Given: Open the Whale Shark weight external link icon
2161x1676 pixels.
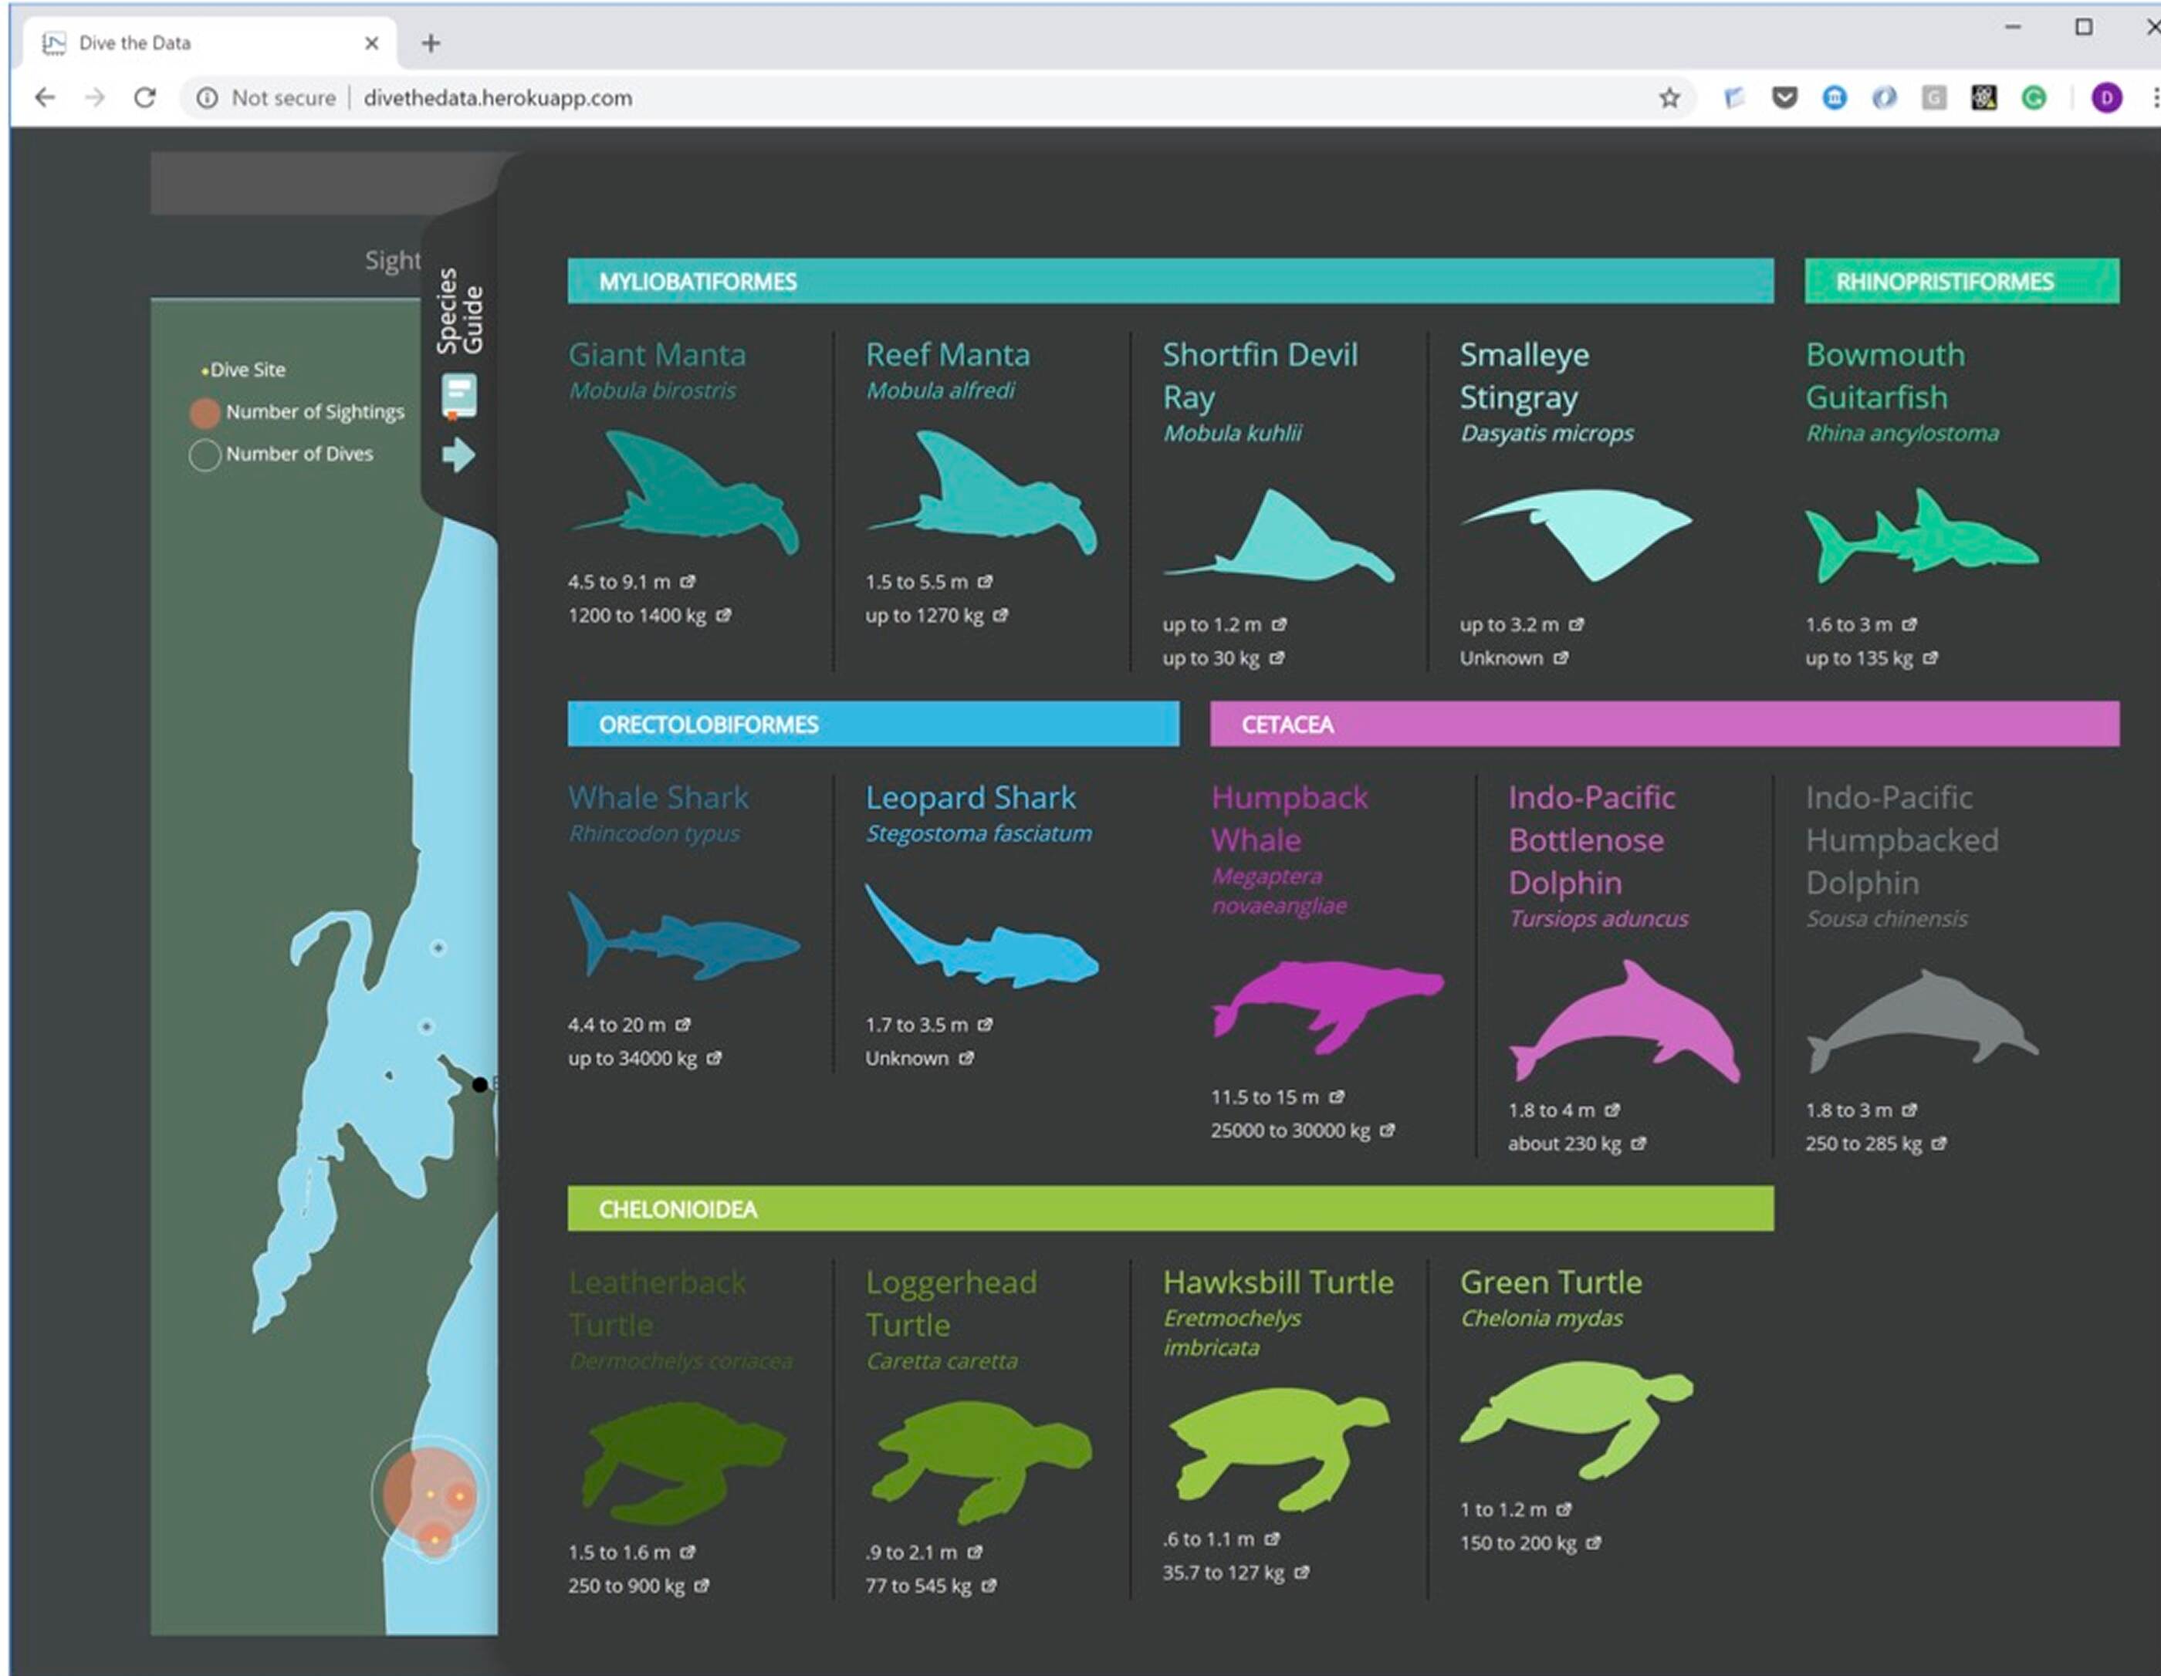Looking at the screenshot, I should pyautogui.click(x=715, y=1058).
